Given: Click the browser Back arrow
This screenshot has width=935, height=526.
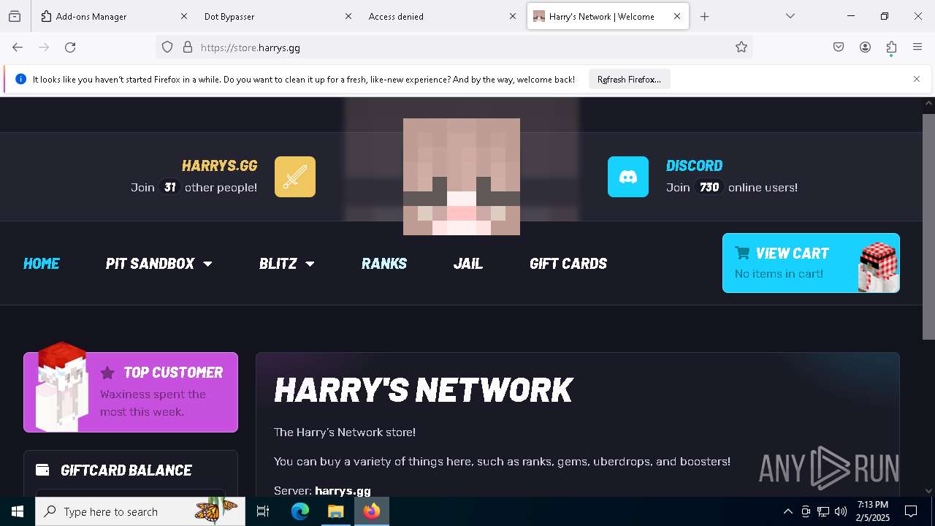Looking at the screenshot, I should coord(18,47).
